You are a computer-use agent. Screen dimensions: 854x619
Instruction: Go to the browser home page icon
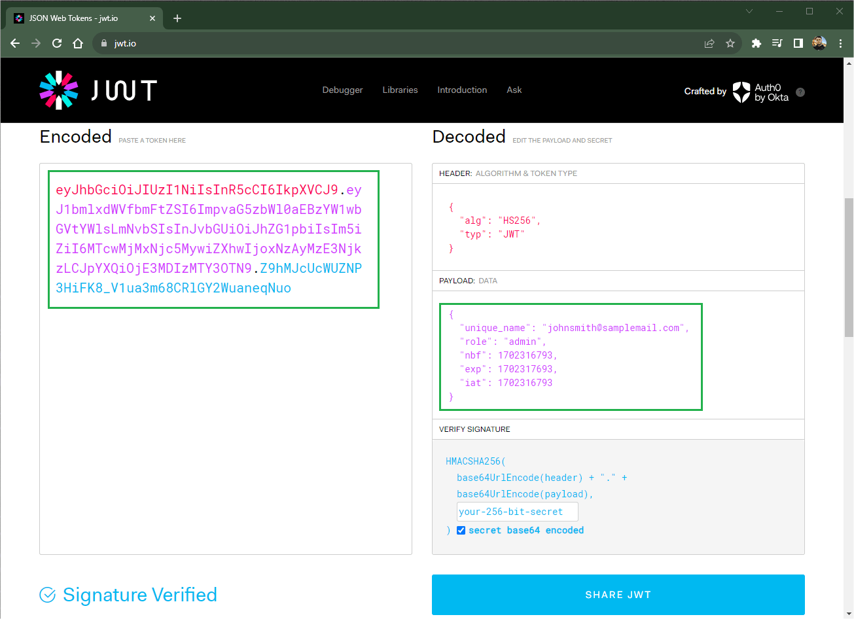pos(78,43)
